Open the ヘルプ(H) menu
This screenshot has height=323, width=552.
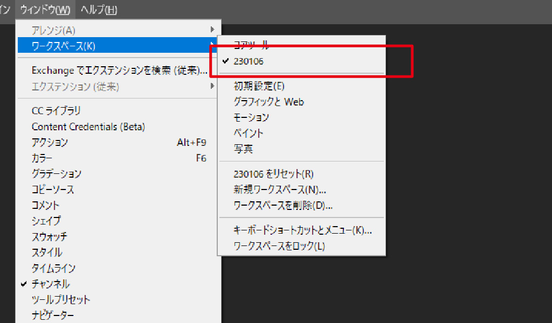(99, 10)
